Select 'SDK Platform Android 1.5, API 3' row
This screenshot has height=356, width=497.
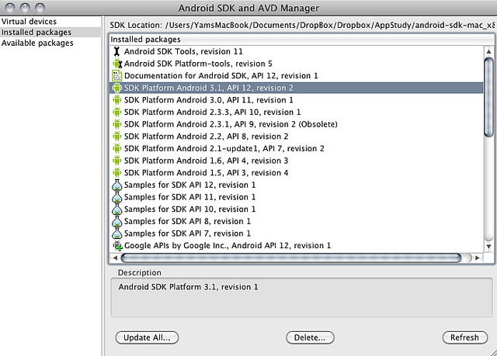pos(297,173)
